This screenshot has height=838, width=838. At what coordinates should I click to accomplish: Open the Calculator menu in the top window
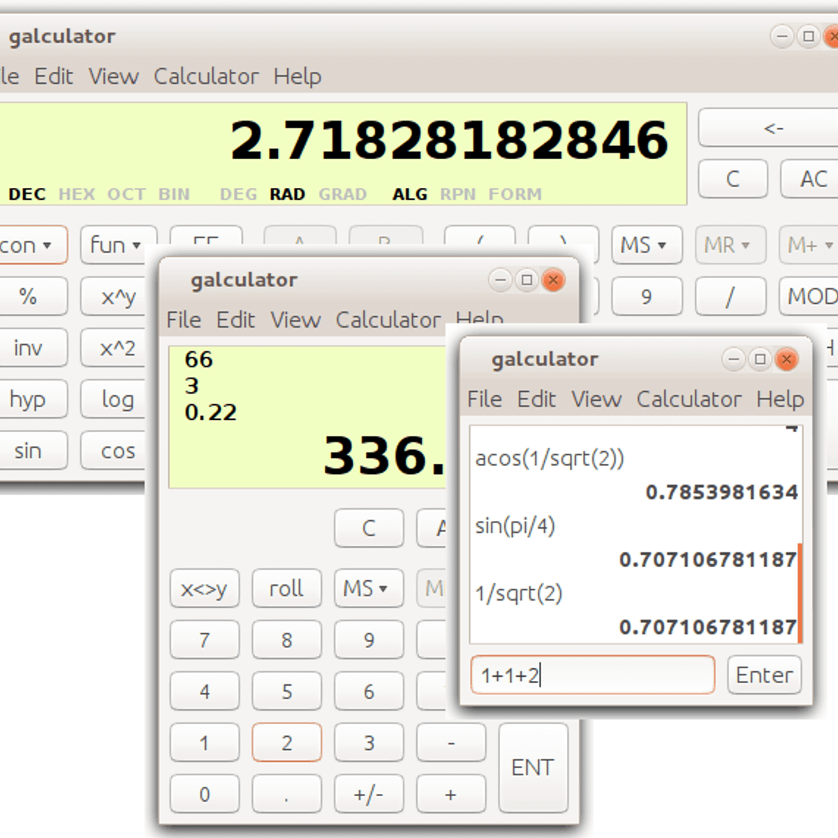(206, 76)
